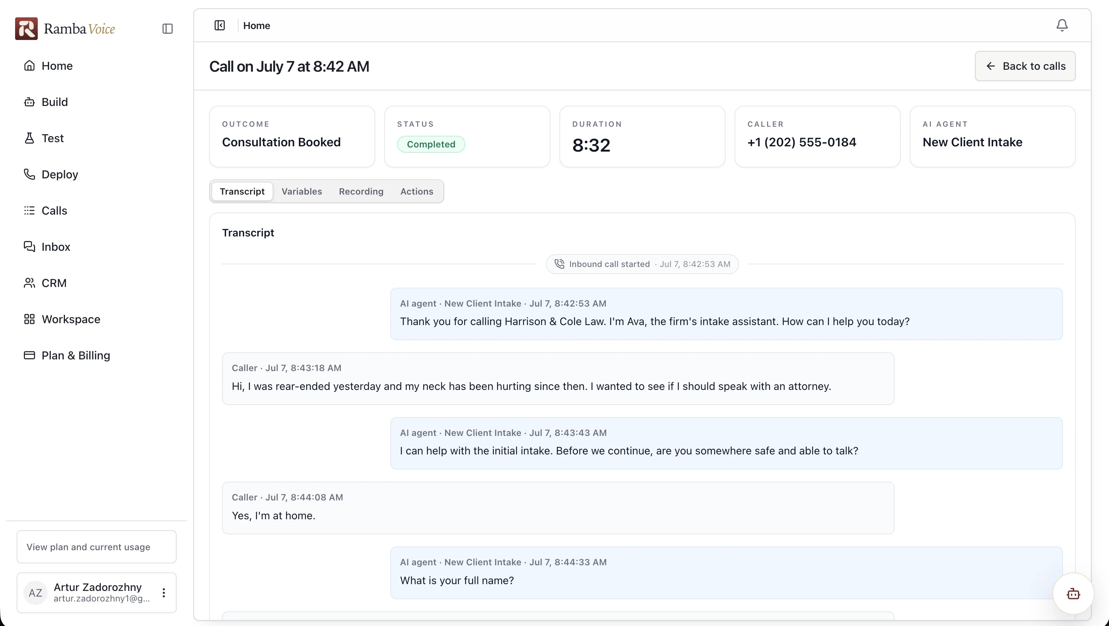Click the New Client Intake agent name card
1109x626 pixels.
pos(992,137)
